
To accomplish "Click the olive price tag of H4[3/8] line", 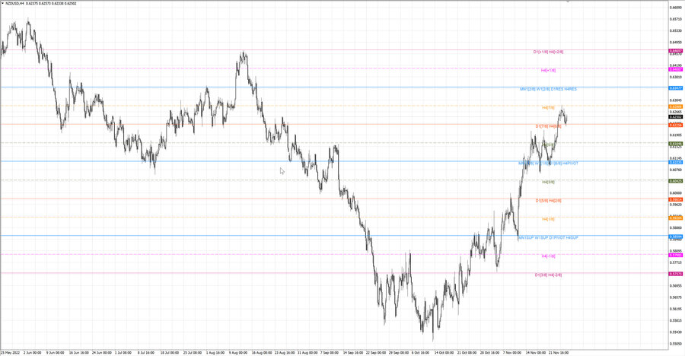I will tap(676, 181).
